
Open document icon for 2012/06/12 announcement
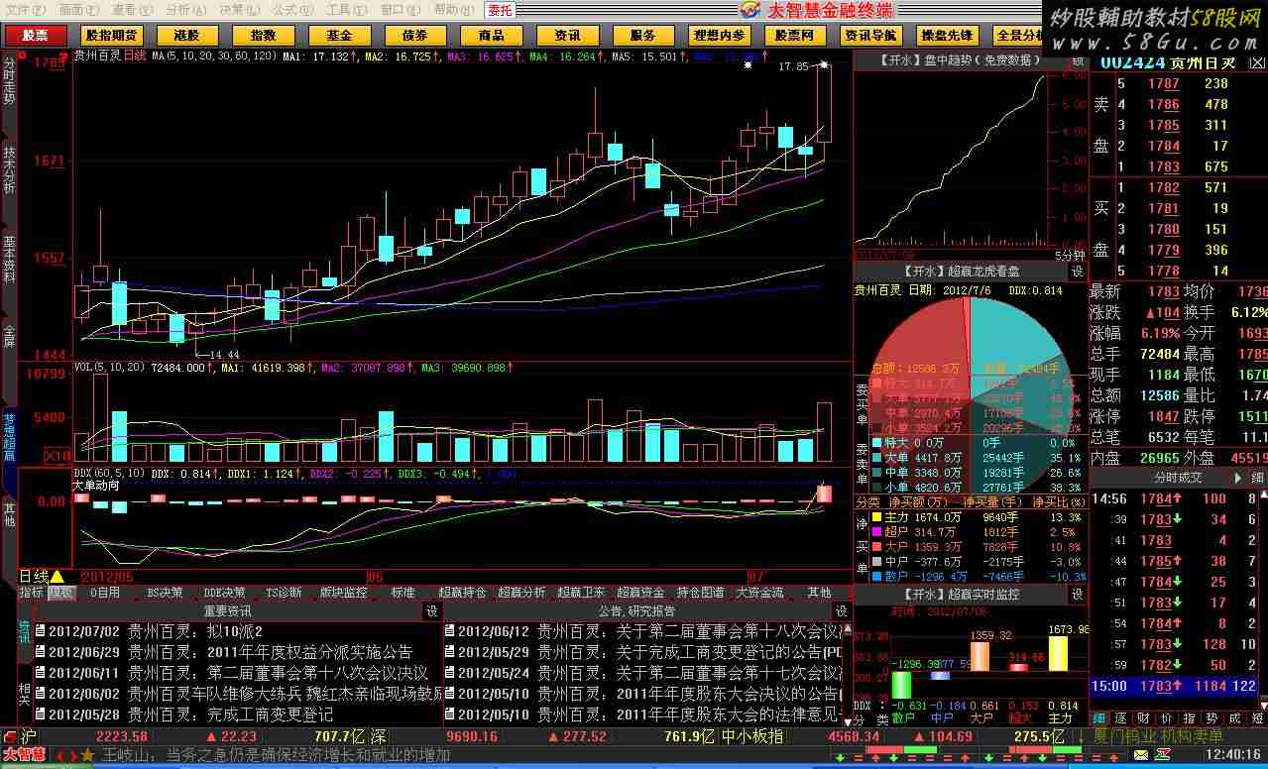[x=450, y=631]
